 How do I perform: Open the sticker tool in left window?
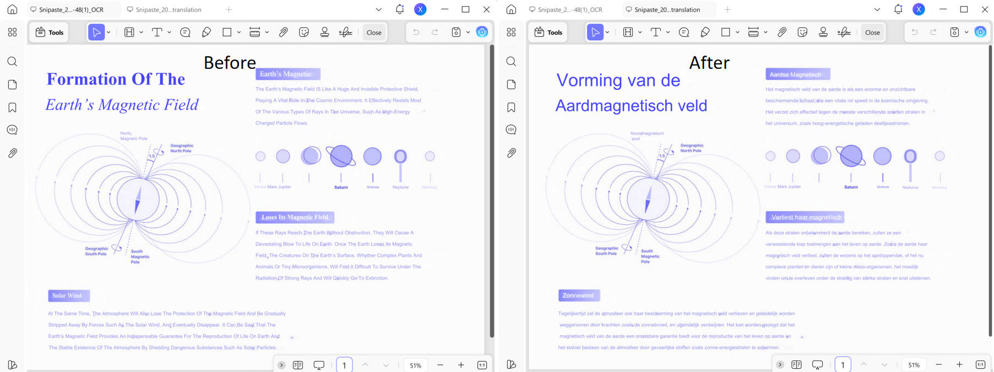pos(304,32)
